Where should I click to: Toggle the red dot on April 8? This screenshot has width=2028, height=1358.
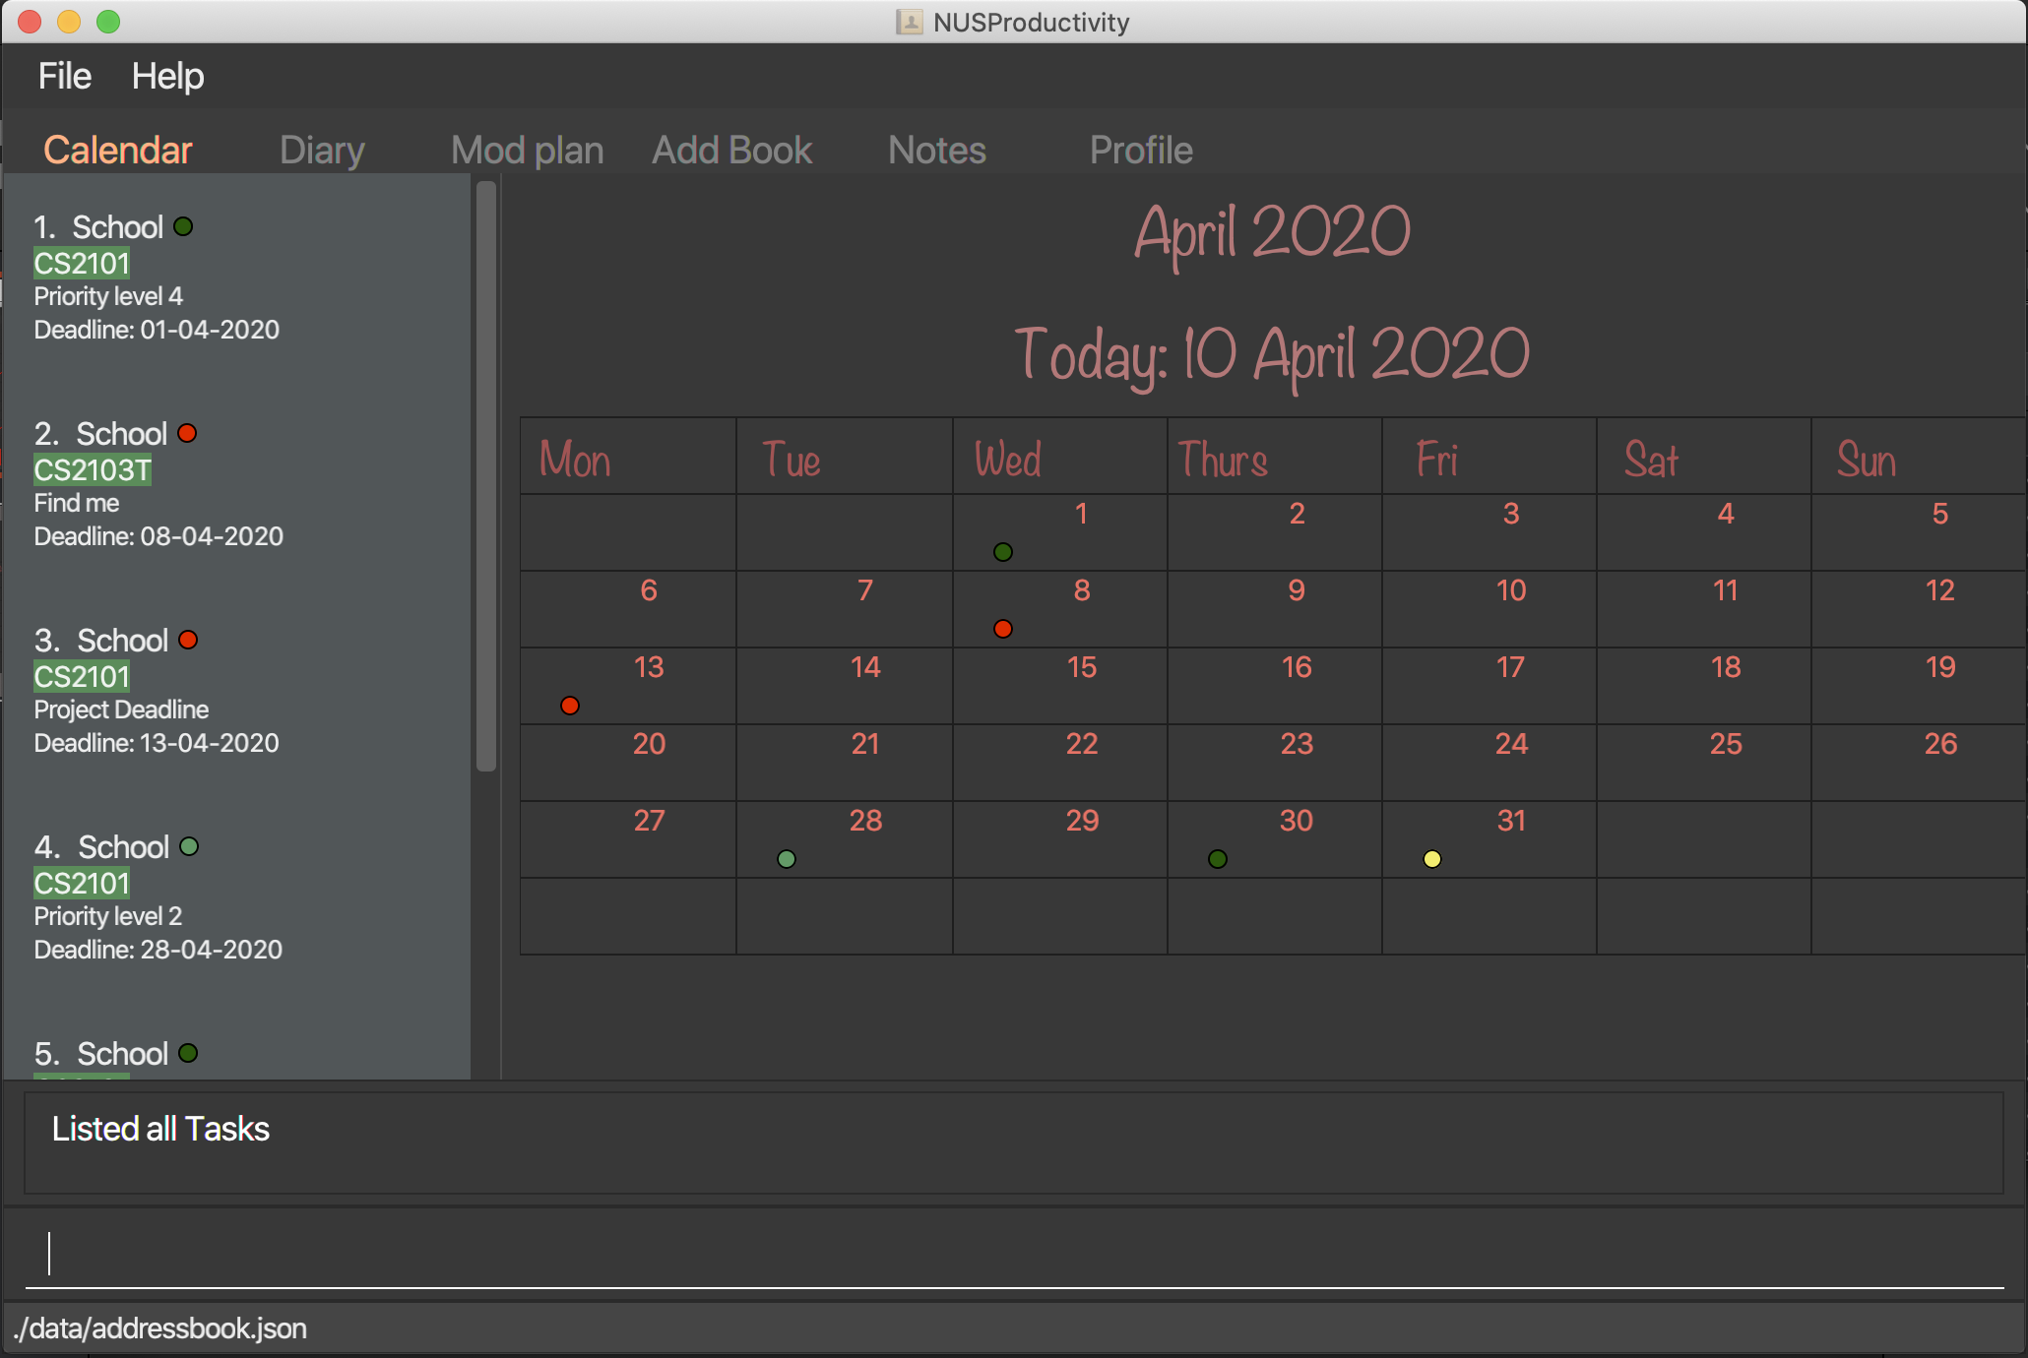(1002, 628)
